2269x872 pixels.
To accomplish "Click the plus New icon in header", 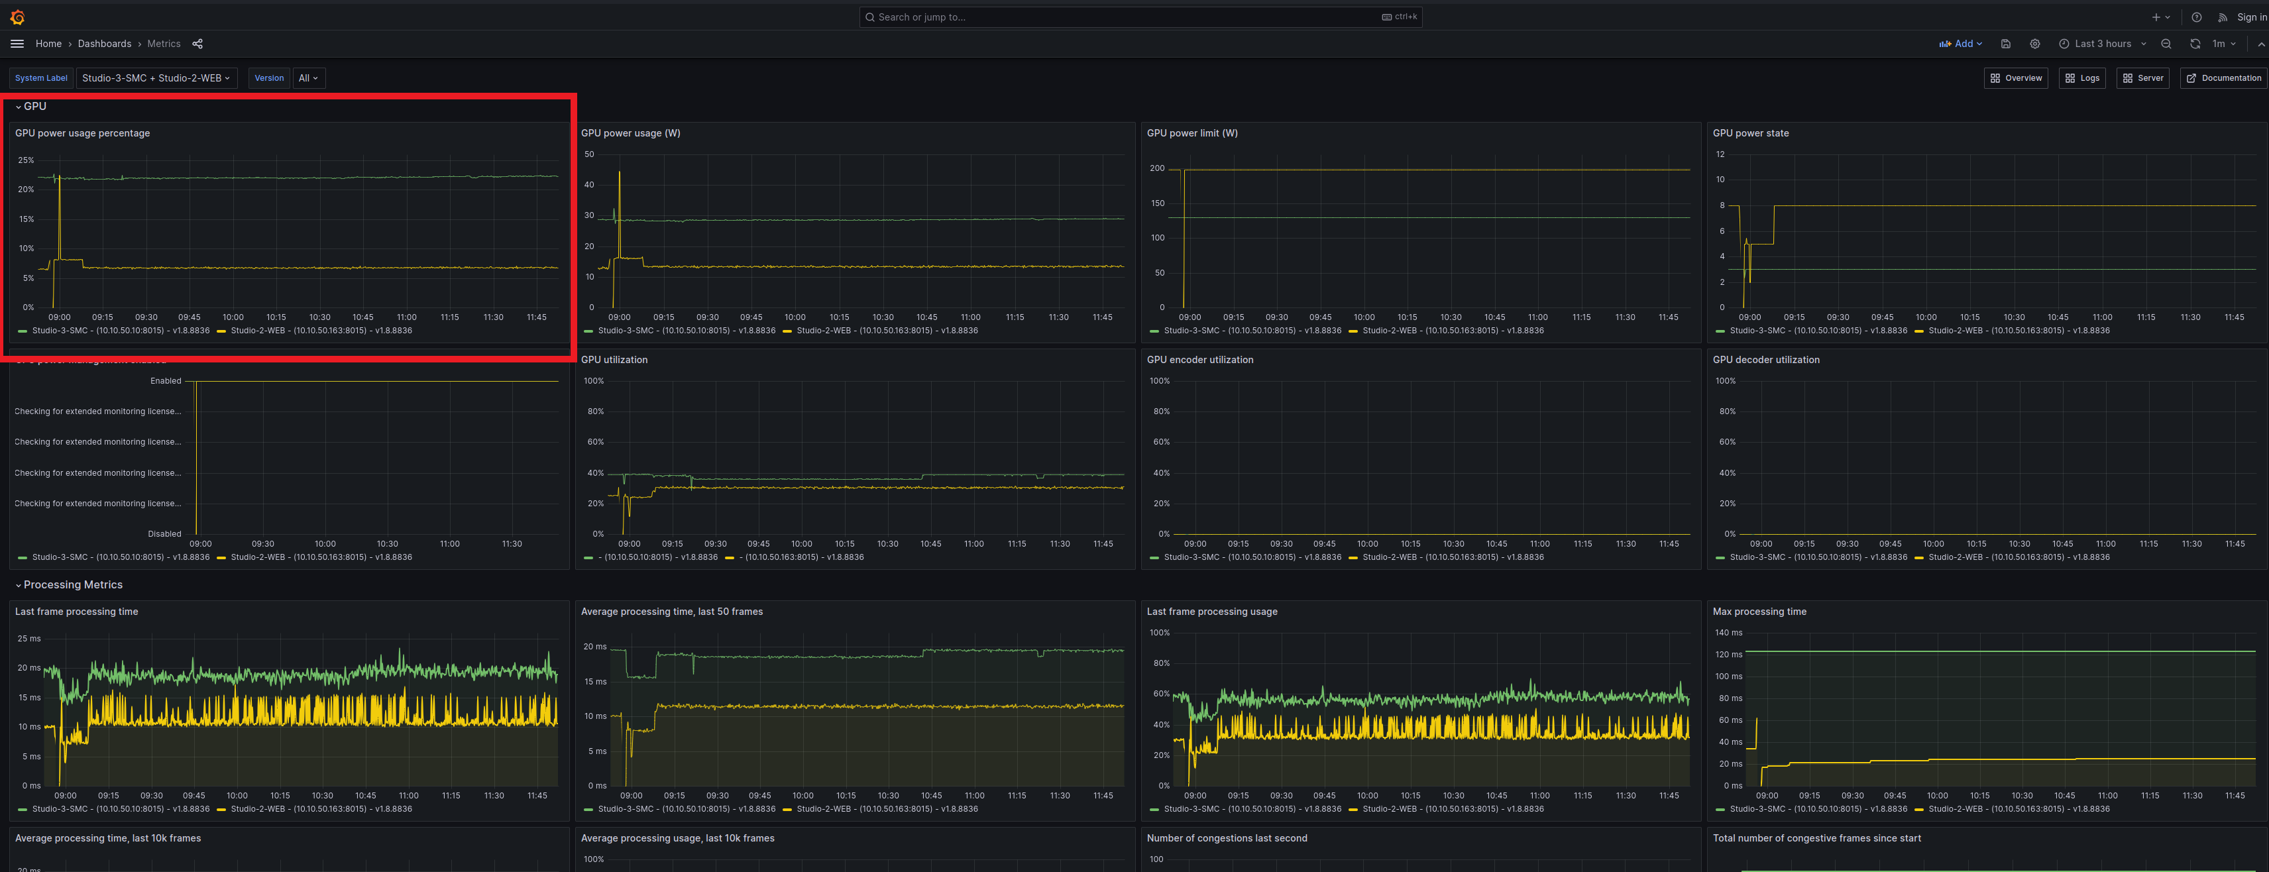I will click(x=2156, y=17).
